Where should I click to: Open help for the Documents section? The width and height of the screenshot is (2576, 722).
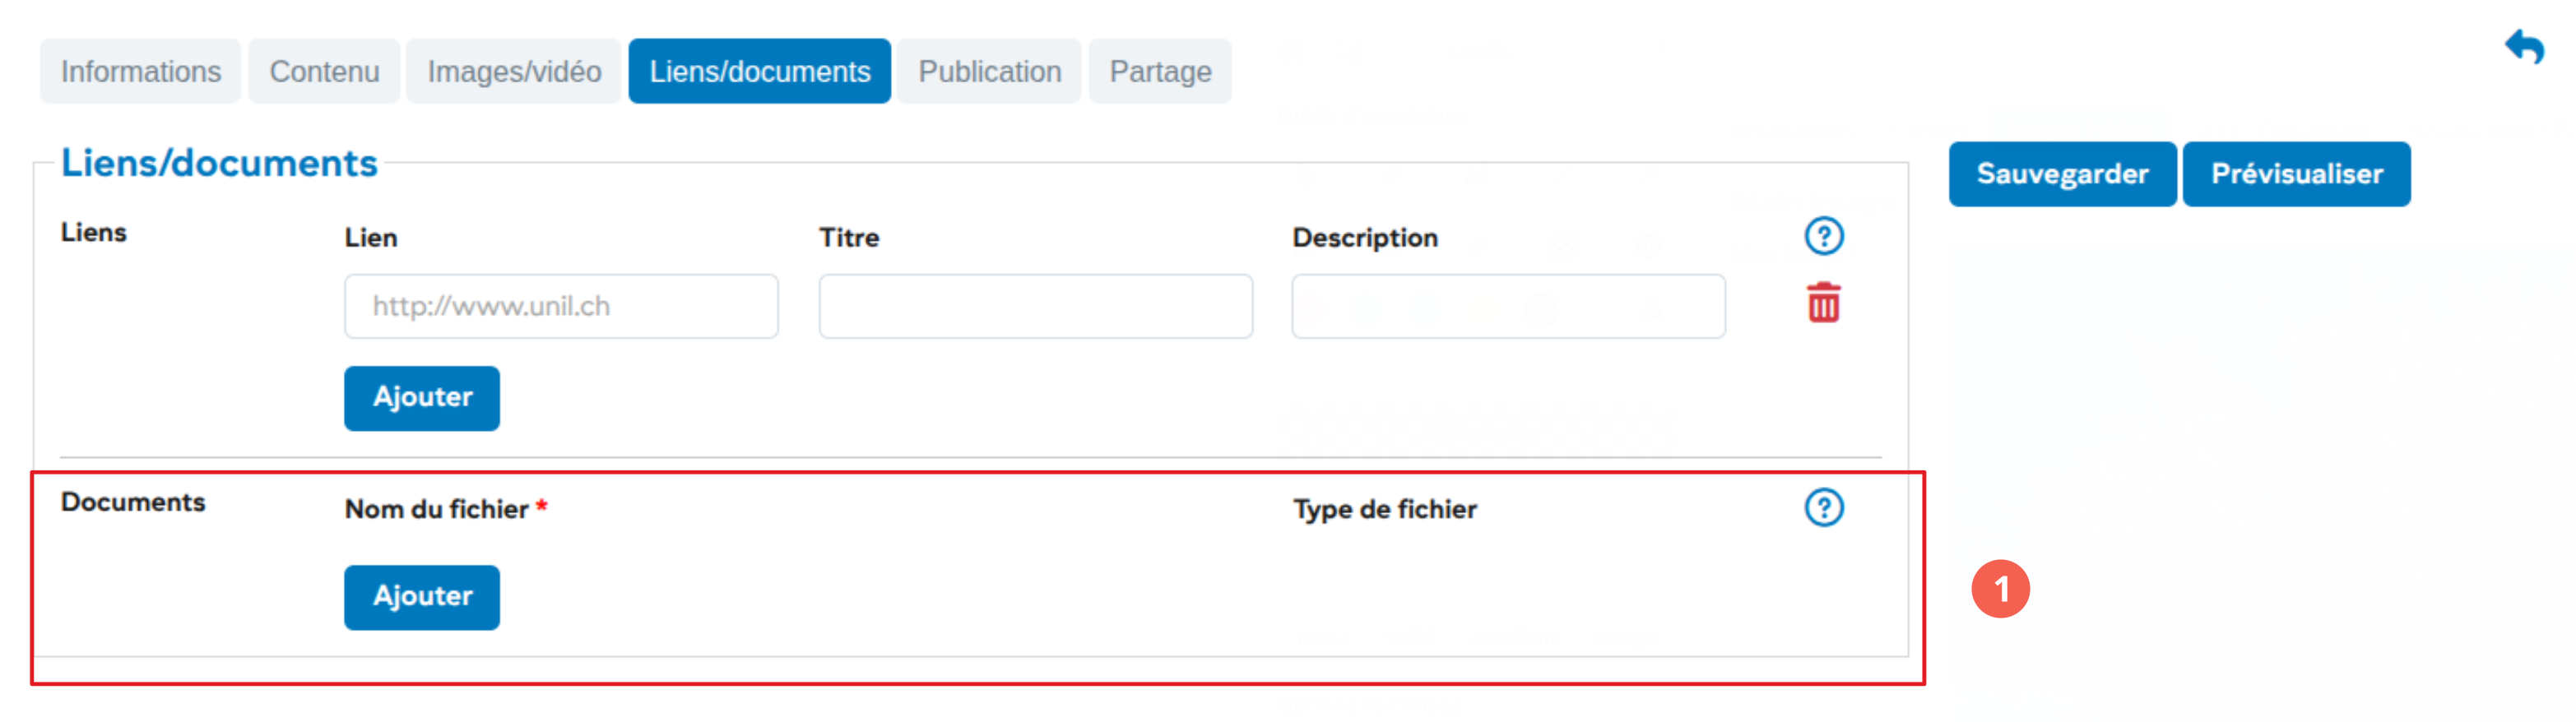[1823, 508]
